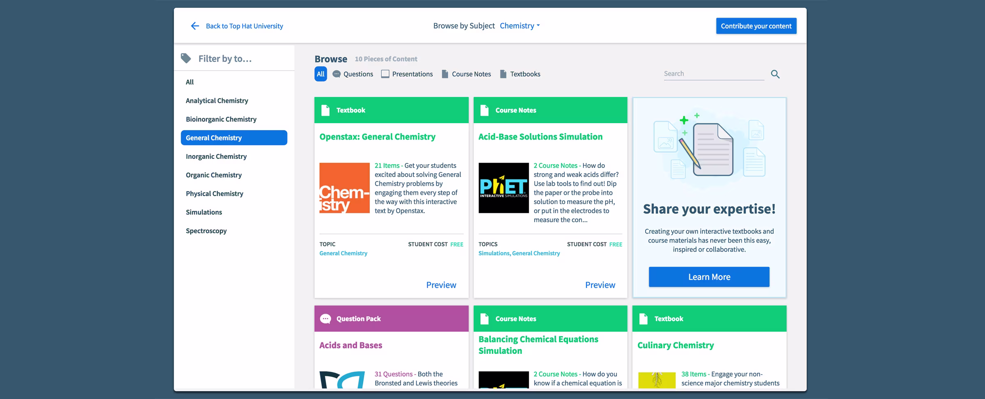Click the Textbooks document icon in filter bar

click(x=503, y=74)
